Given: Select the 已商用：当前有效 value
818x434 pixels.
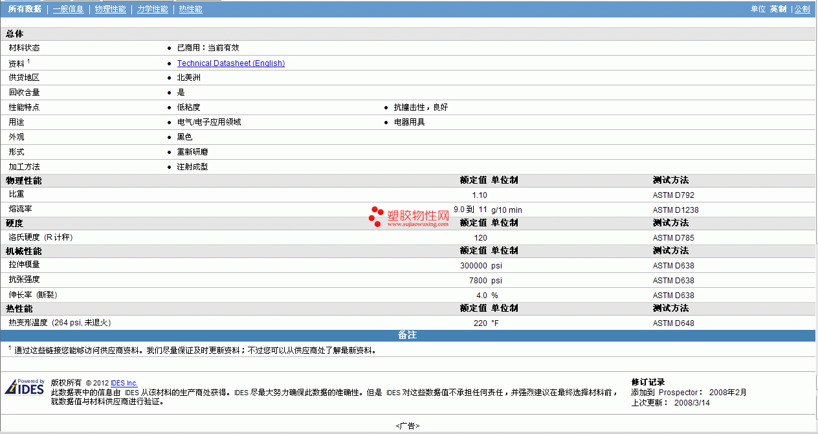Looking at the screenshot, I should tap(208, 48).
